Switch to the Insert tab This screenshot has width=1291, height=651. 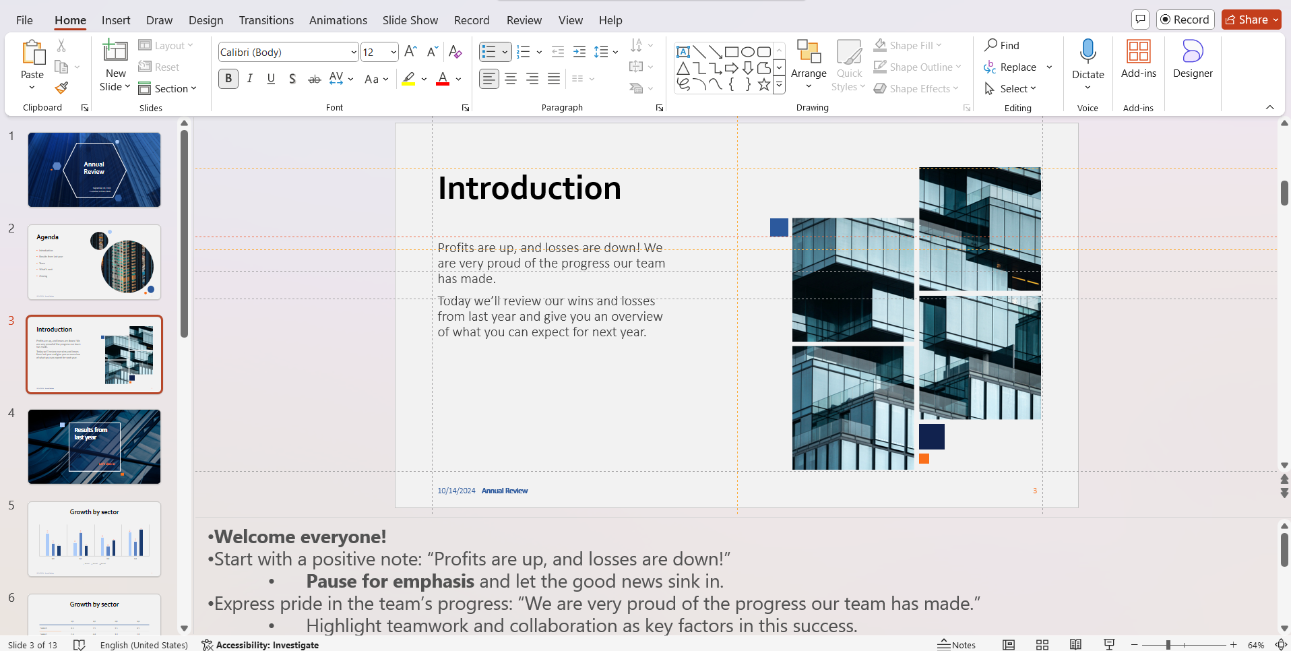116,20
